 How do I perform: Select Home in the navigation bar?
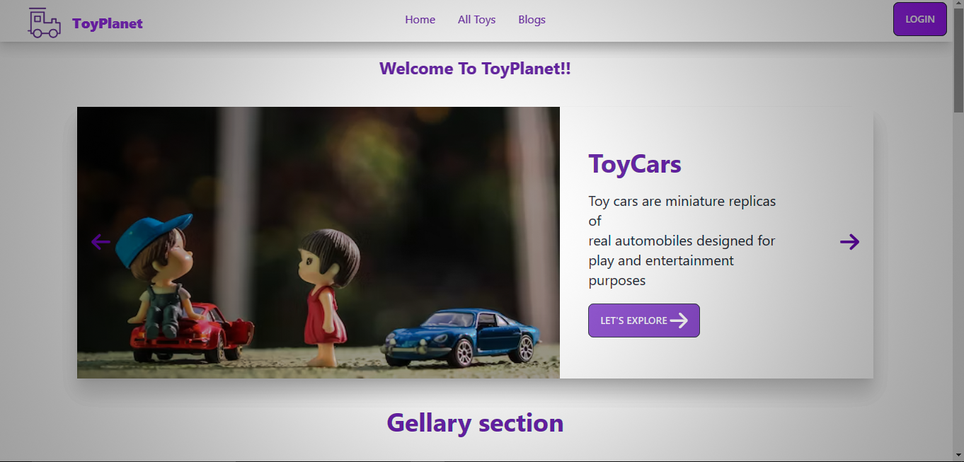(420, 19)
